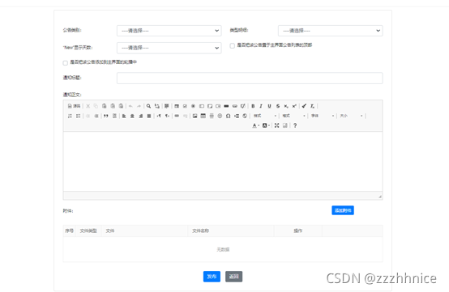The image size is (449, 292).
Task: Click the Block Quote icon
Action: click(x=106, y=116)
